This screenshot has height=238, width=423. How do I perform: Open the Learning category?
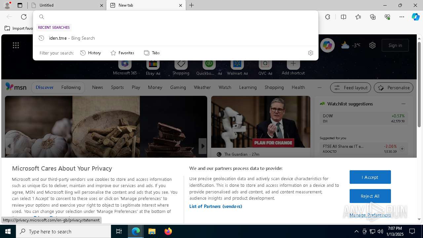click(248, 87)
